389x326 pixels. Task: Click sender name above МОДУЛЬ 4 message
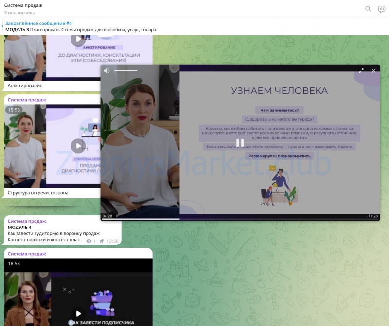tap(27, 221)
